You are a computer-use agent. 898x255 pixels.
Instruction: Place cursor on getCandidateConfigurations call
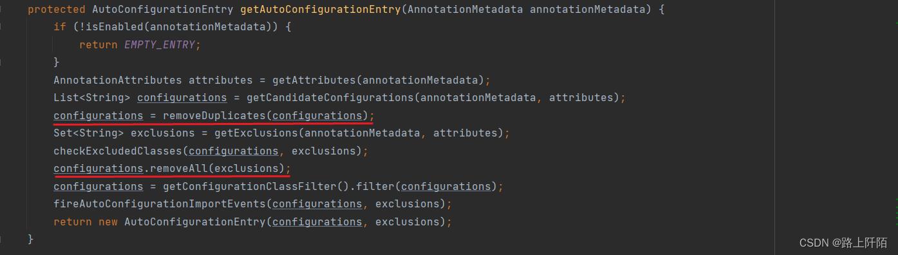326,98
